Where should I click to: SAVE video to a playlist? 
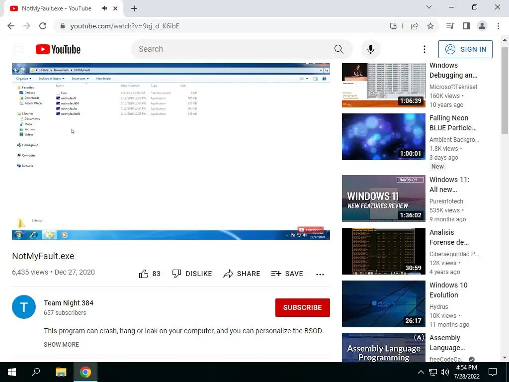287,274
